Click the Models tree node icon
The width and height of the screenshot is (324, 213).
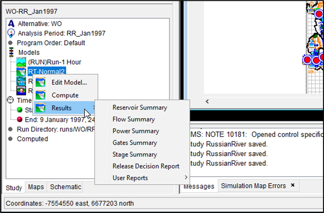point(11,53)
